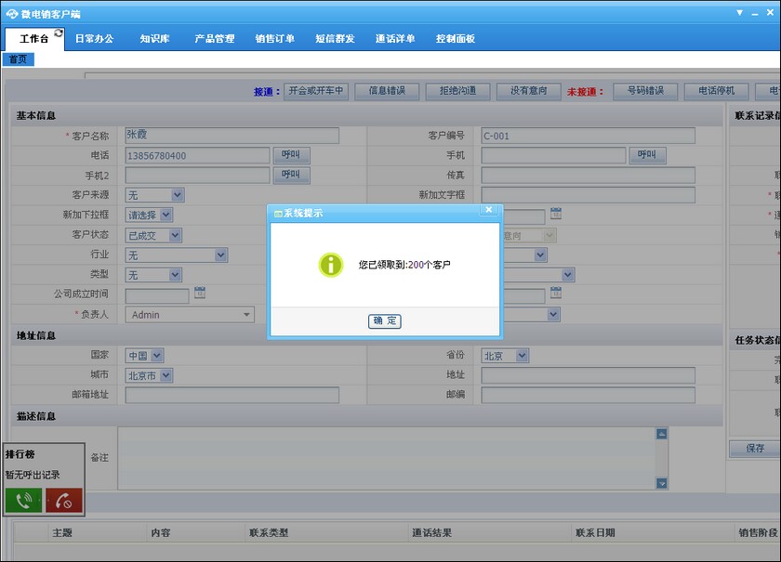This screenshot has width=781, height=562.
Task: Click the title bar dropdown arrow icon
Action: point(739,12)
